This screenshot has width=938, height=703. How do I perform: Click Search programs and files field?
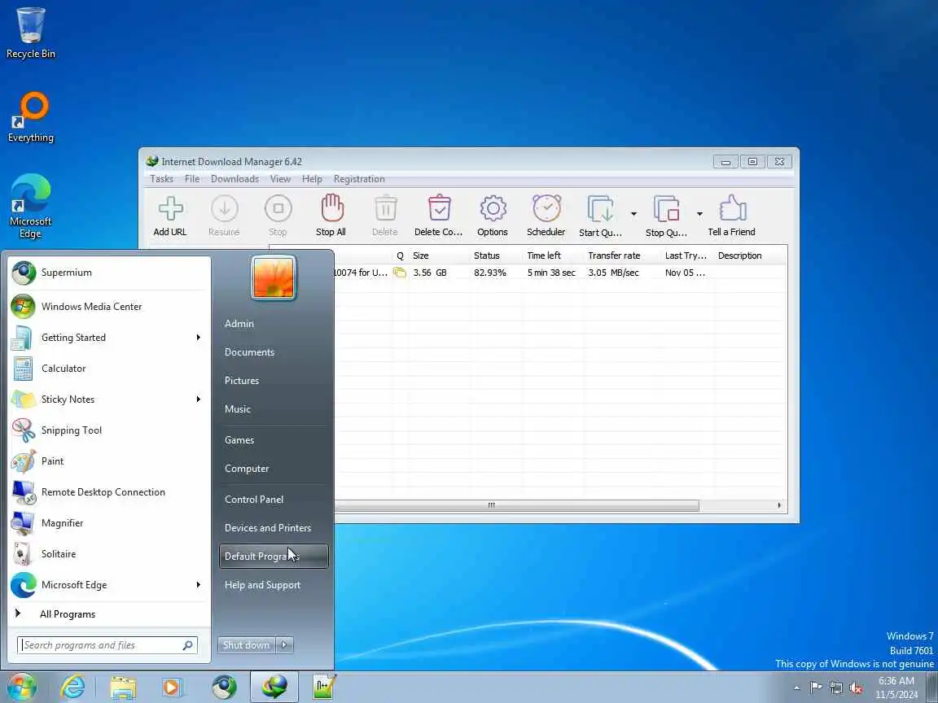[107, 645]
